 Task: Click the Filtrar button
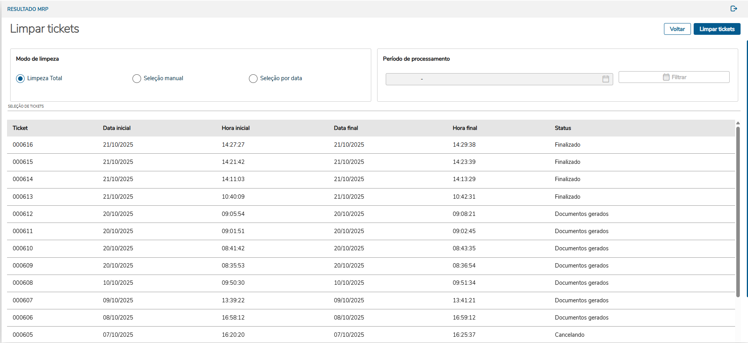tap(674, 77)
